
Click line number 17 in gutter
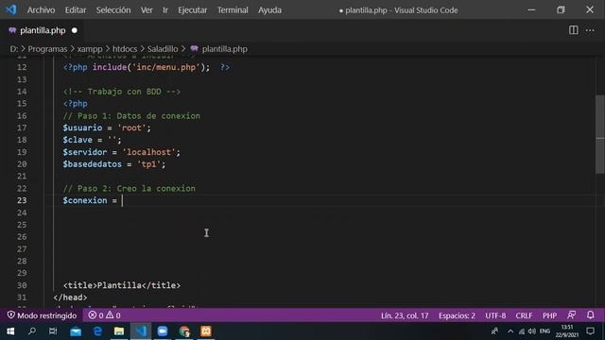click(22, 128)
